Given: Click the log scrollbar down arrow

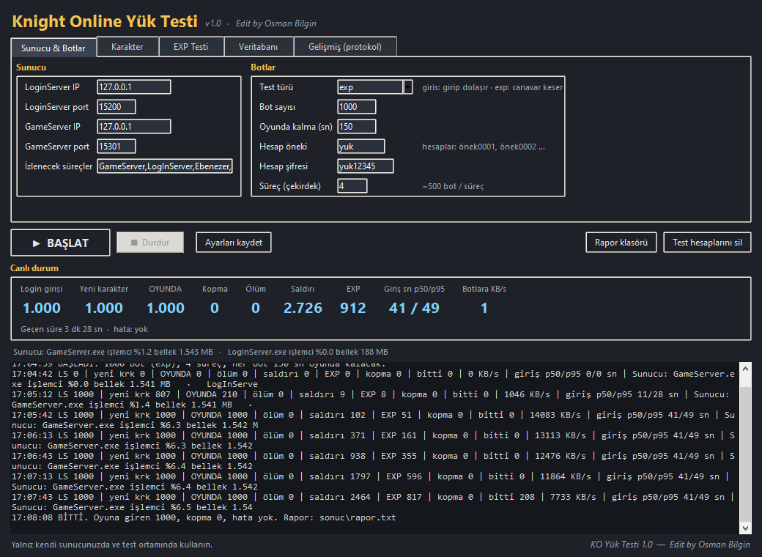Looking at the screenshot, I should tap(745, 528).
